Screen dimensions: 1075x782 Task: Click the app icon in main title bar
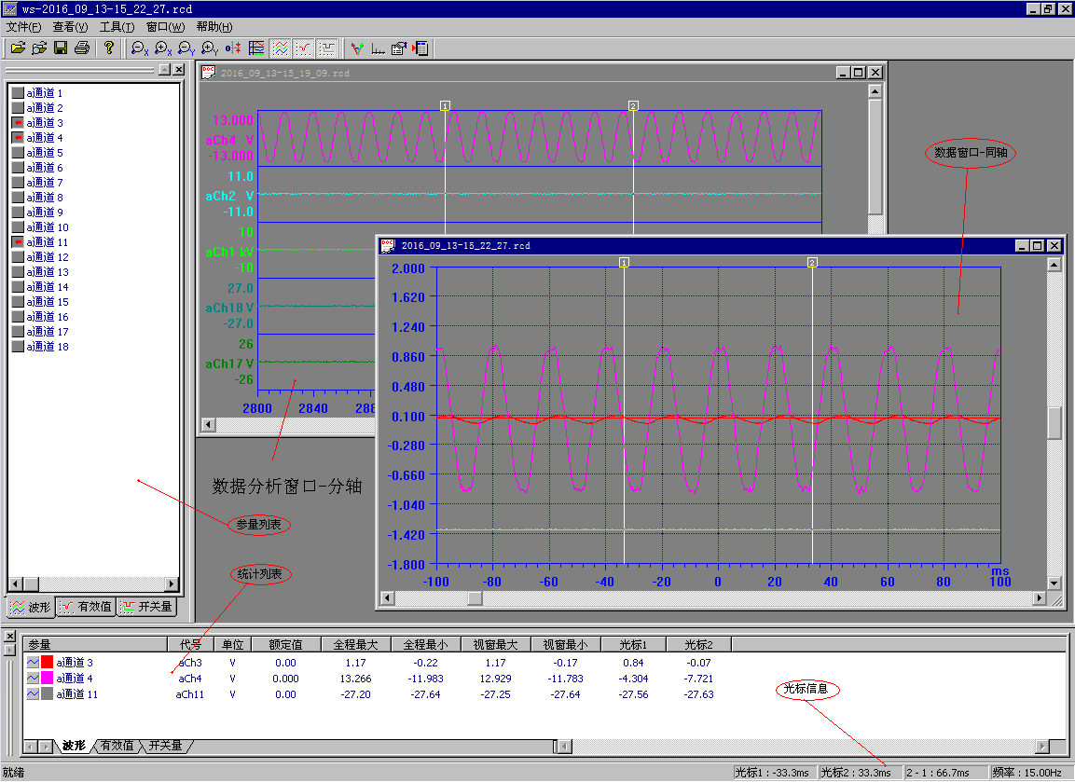(9, 9)
